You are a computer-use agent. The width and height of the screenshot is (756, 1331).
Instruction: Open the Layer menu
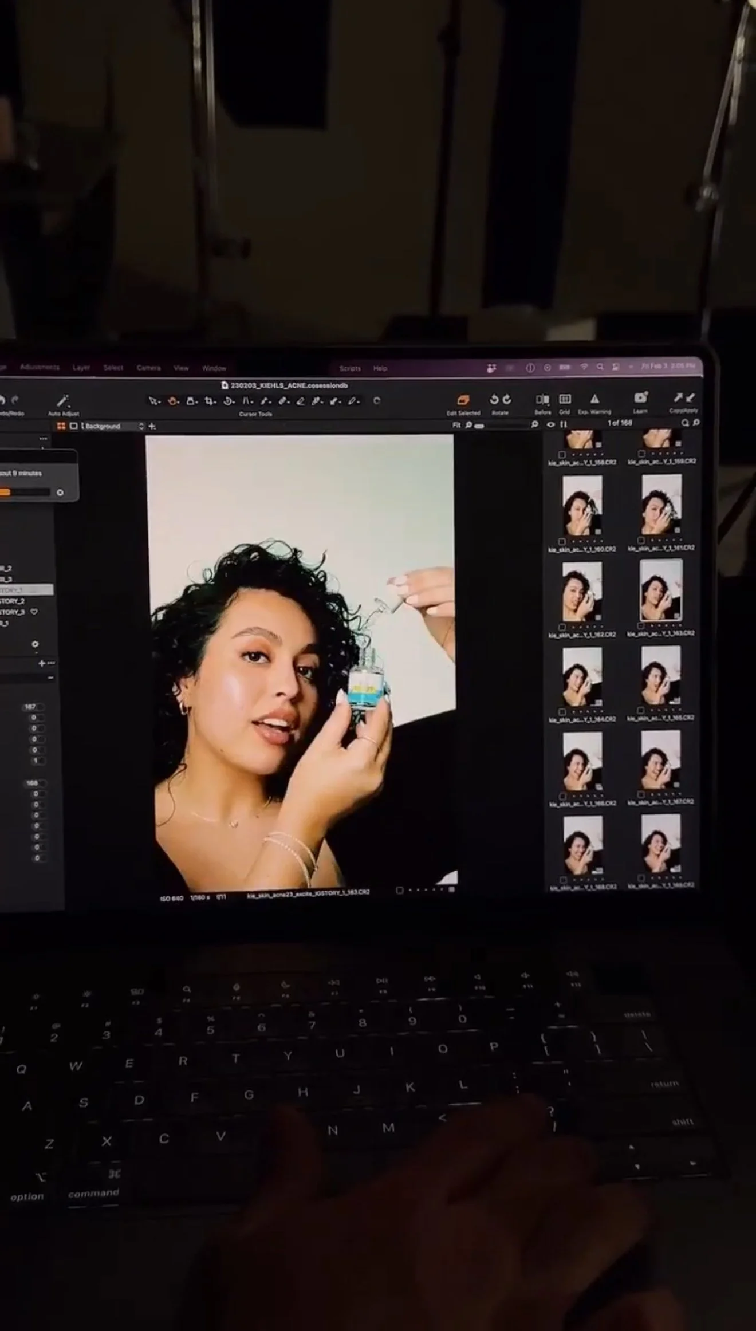pyautogui.click(x=81, y=368)
